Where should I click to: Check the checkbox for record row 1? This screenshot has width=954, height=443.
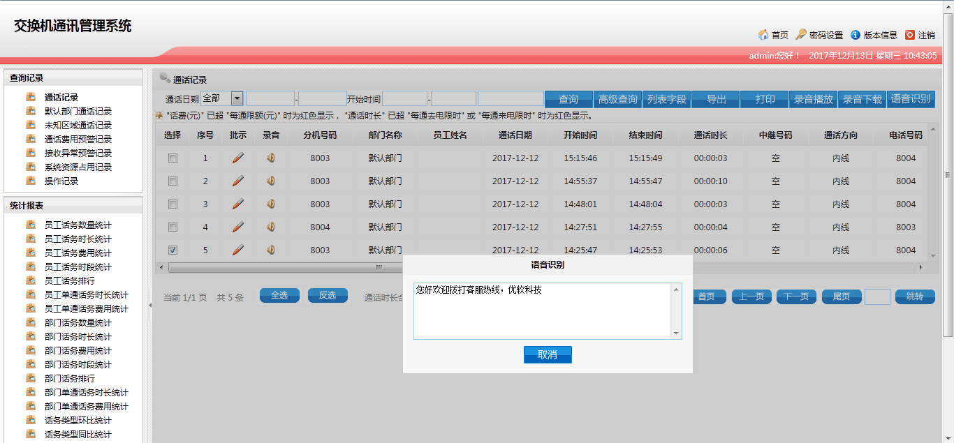point(173,158)
